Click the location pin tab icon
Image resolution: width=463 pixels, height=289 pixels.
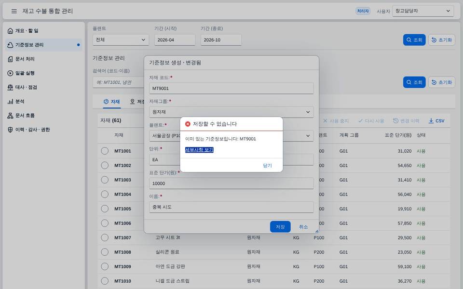pyautogui.click(x=133, y=102)
